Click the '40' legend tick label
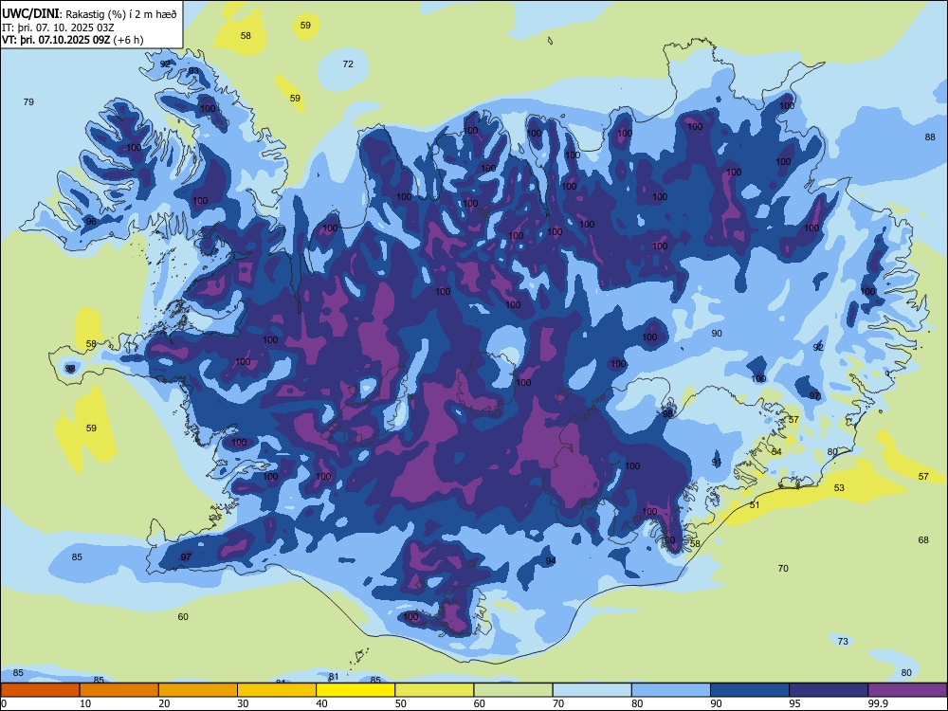 coord(321,703)
